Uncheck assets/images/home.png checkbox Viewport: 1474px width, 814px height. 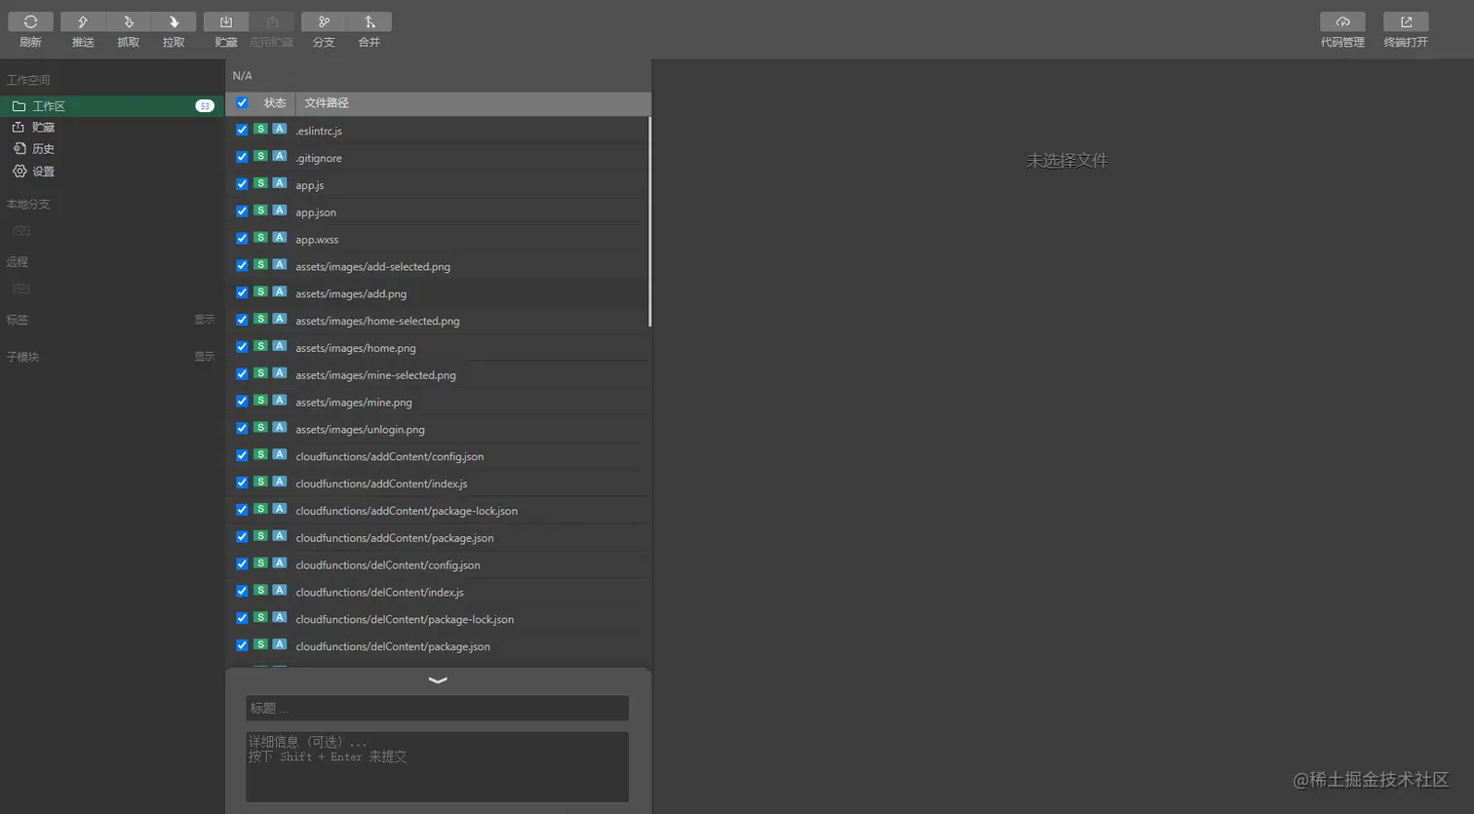[242, 347]
